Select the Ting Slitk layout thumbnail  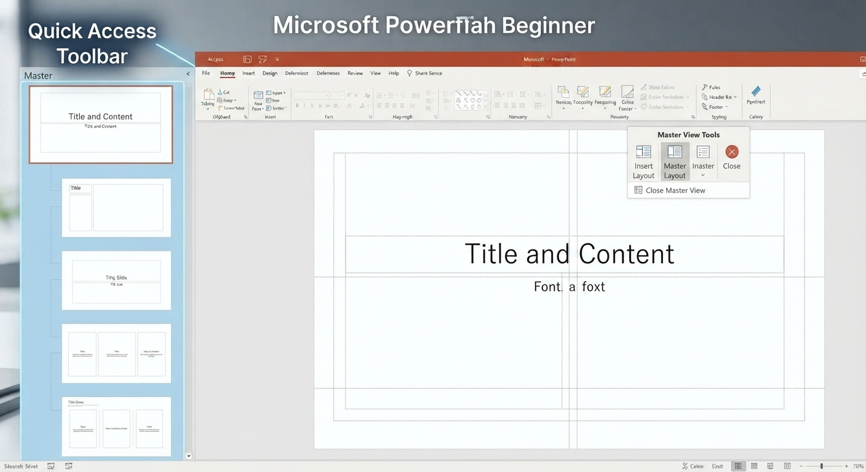(x=116, y=281)
